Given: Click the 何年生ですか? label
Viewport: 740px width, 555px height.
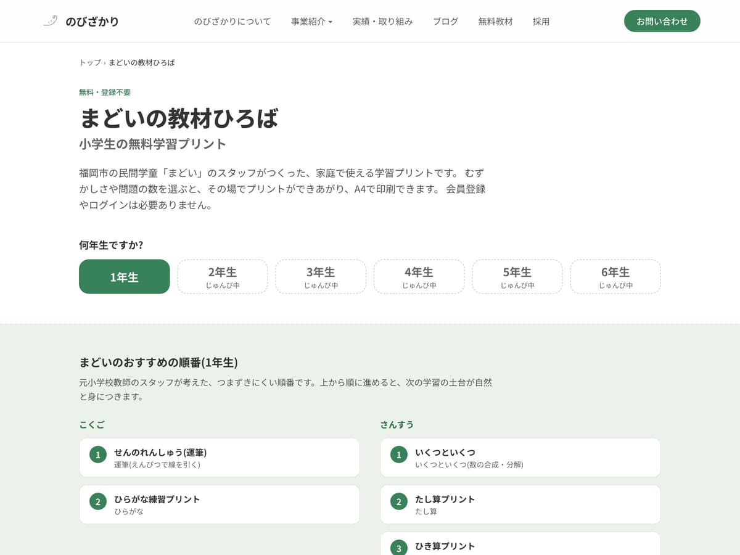Looking at the screenshot, I should 111,245.
